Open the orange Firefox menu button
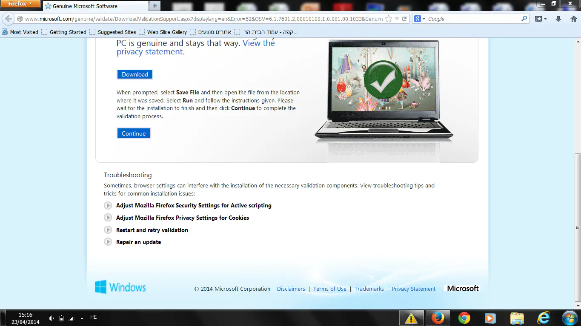This screenshot has height=326, width=581. 20,4
